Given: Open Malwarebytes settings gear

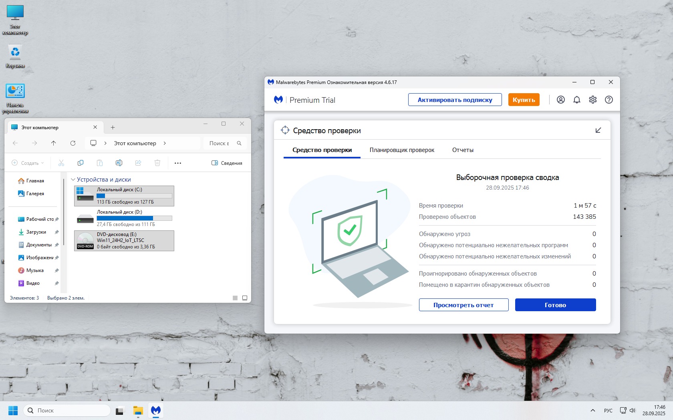Looking at the screenshot, I should pyautogui.click(x=593, y=100).
